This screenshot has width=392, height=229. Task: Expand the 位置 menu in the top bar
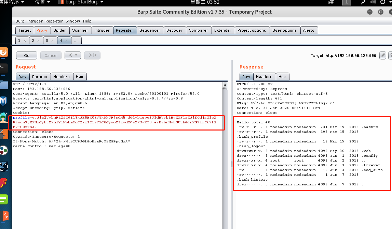(40, 2)
